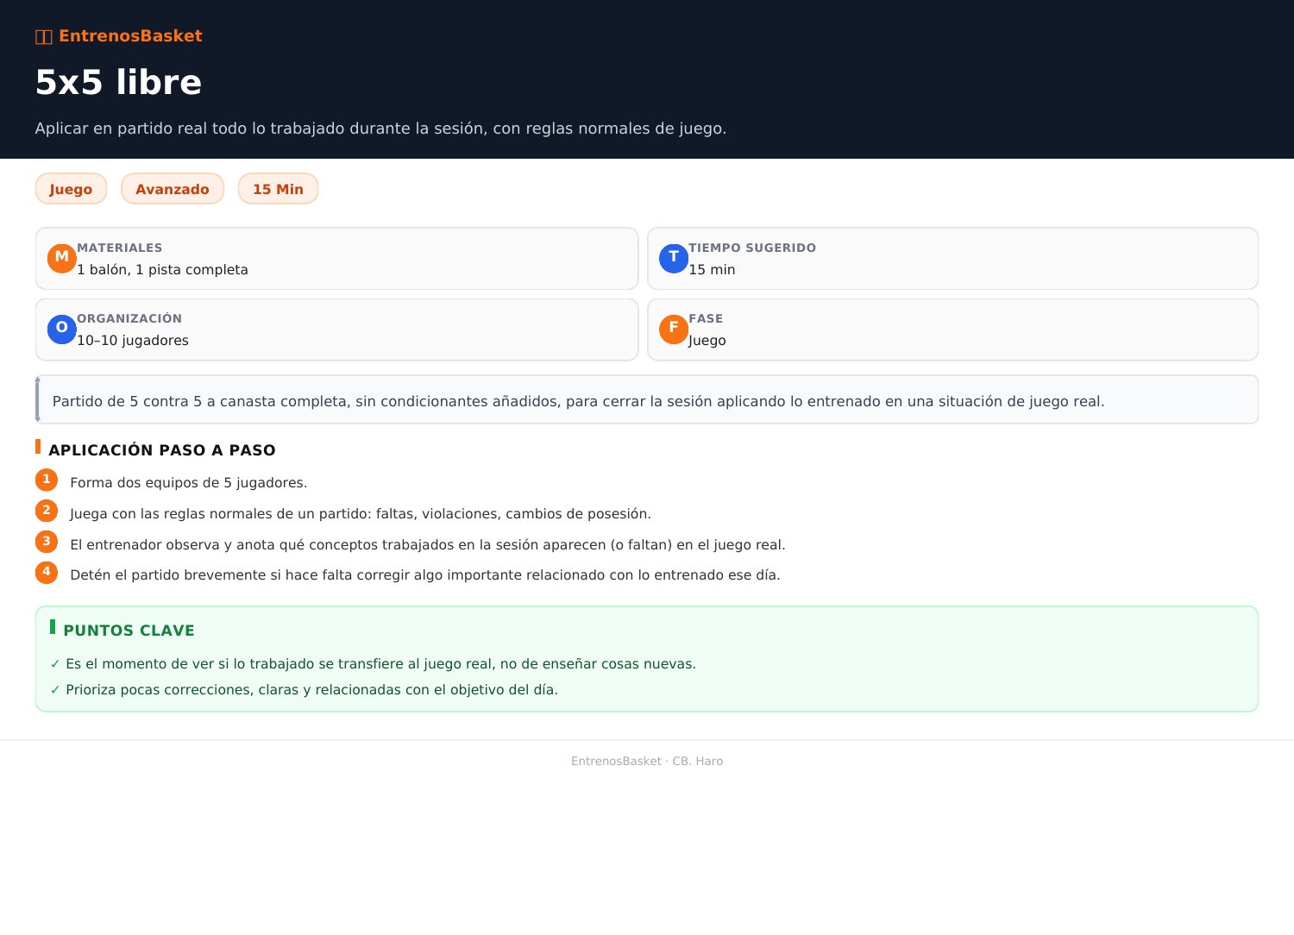
Task: Click the Puntos Clave heading
Action: 129,631
